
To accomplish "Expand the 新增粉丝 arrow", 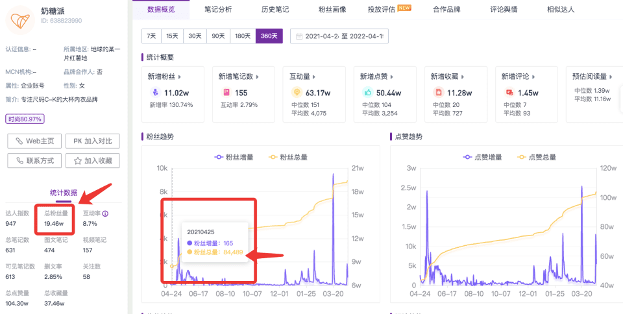I will (x=179, y=77).
